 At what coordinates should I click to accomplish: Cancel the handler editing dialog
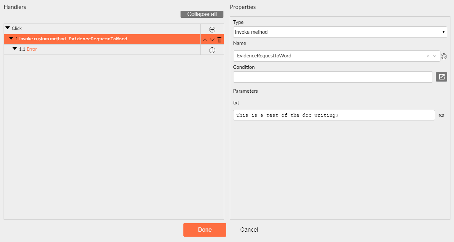click(x=249, y=230)
